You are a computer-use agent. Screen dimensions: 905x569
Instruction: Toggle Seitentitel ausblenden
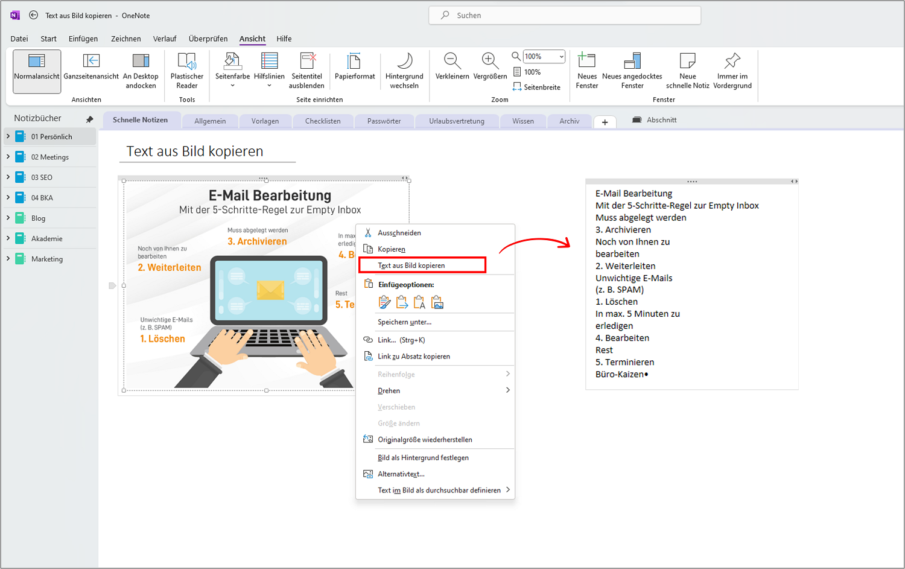306,71
